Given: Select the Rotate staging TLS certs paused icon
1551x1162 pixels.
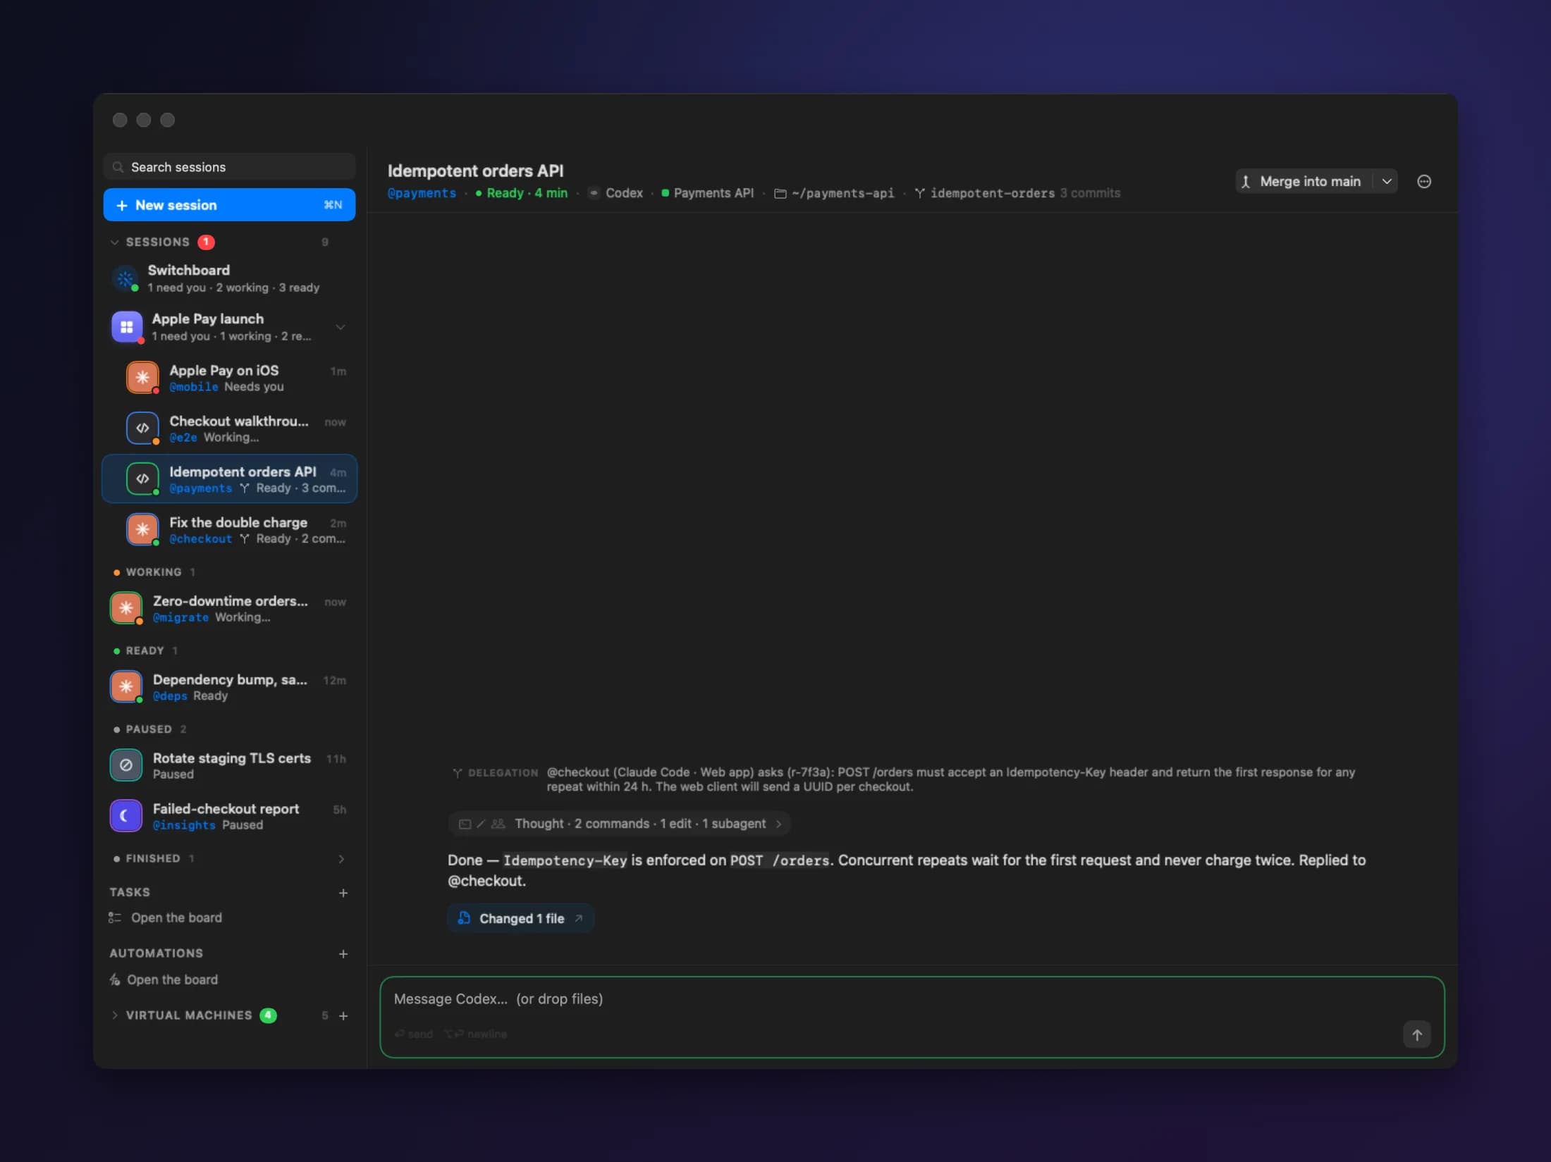Looking at the screenshot, I should (126, 765).
